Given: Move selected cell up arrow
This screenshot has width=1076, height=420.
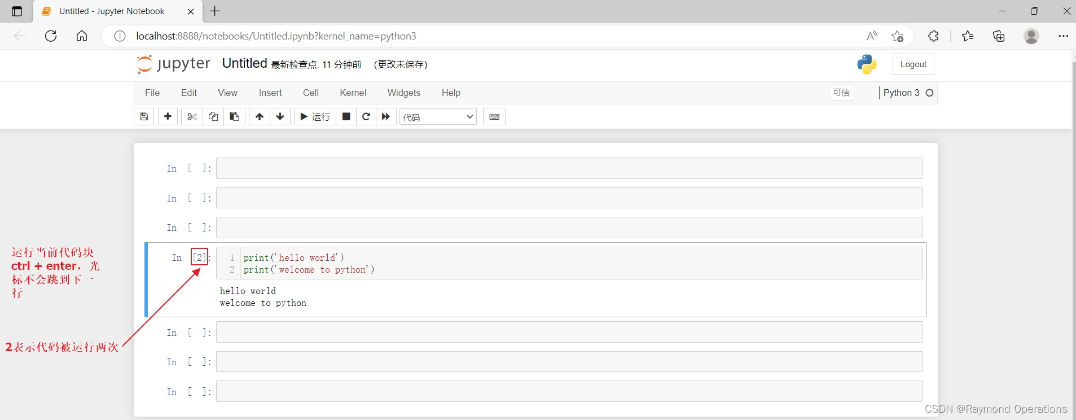Looking at the screenshot, I should [x=260, y=117].
